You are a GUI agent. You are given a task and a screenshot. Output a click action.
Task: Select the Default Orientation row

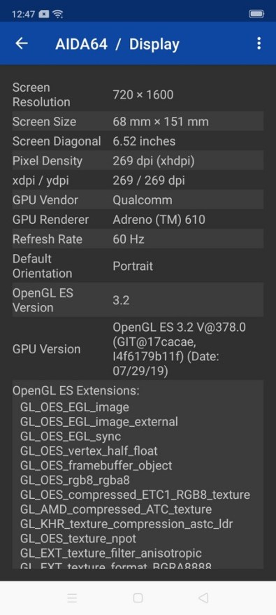click(x=138, y=266)
